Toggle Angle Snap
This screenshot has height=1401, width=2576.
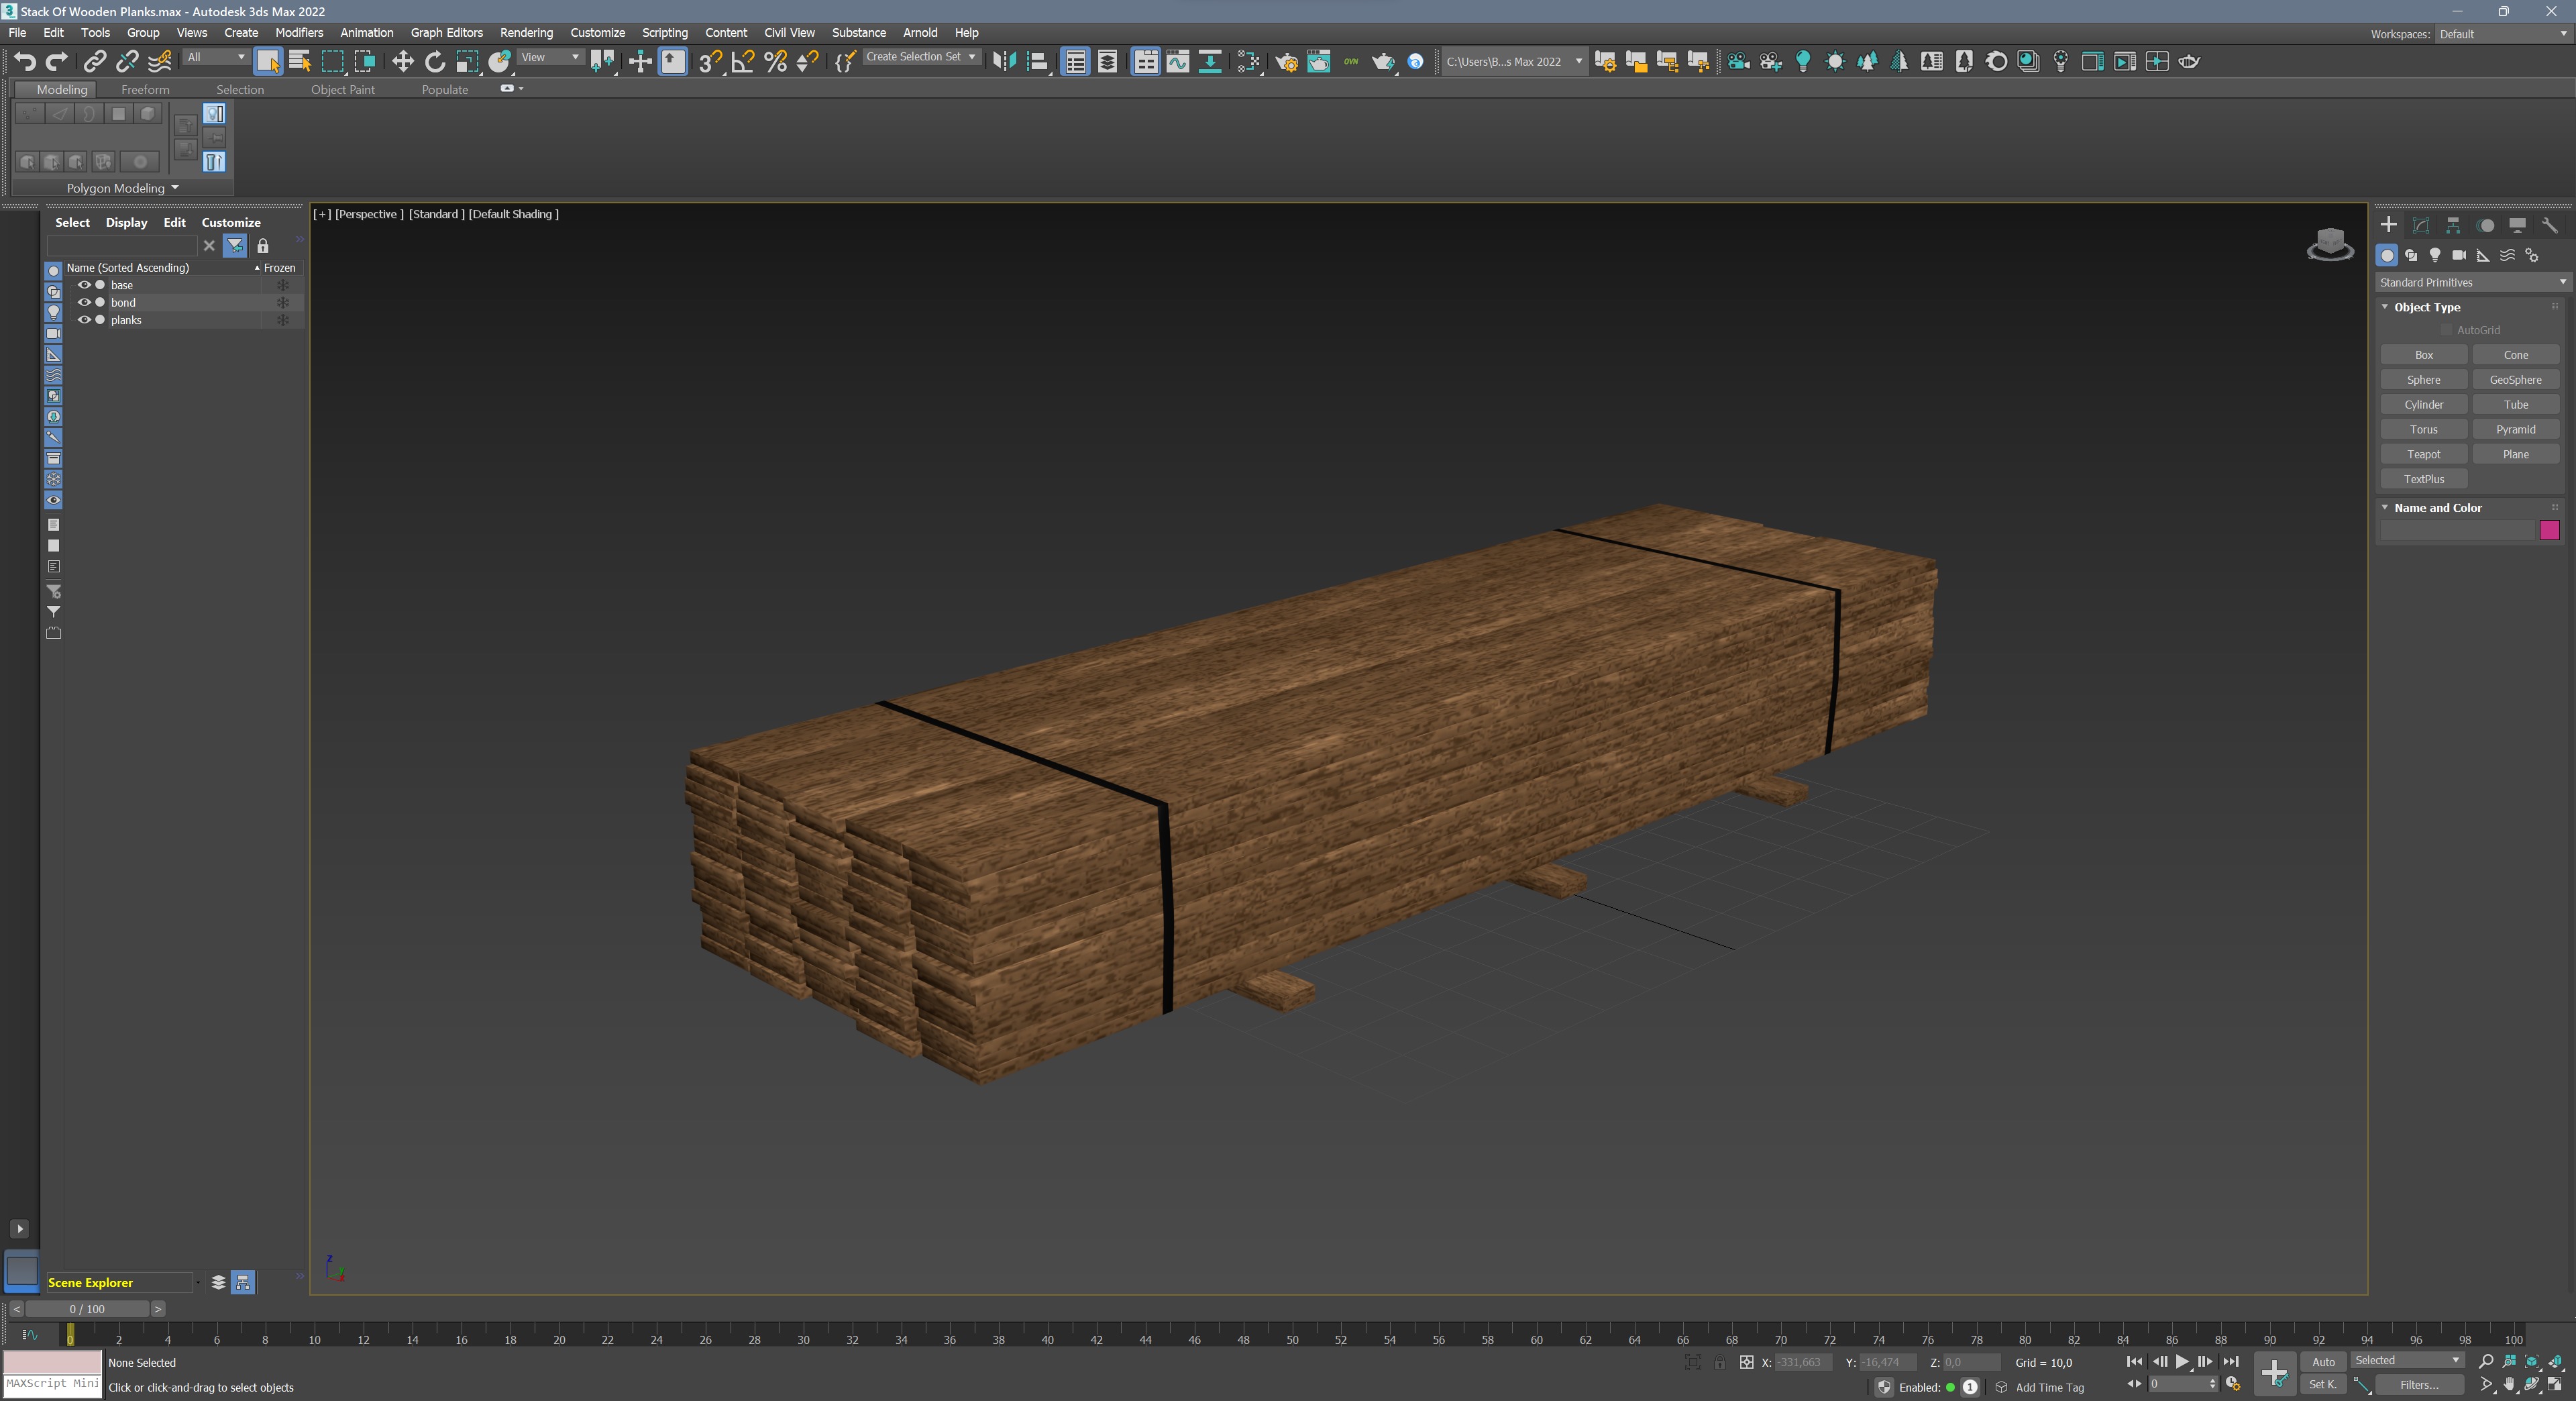743,62
